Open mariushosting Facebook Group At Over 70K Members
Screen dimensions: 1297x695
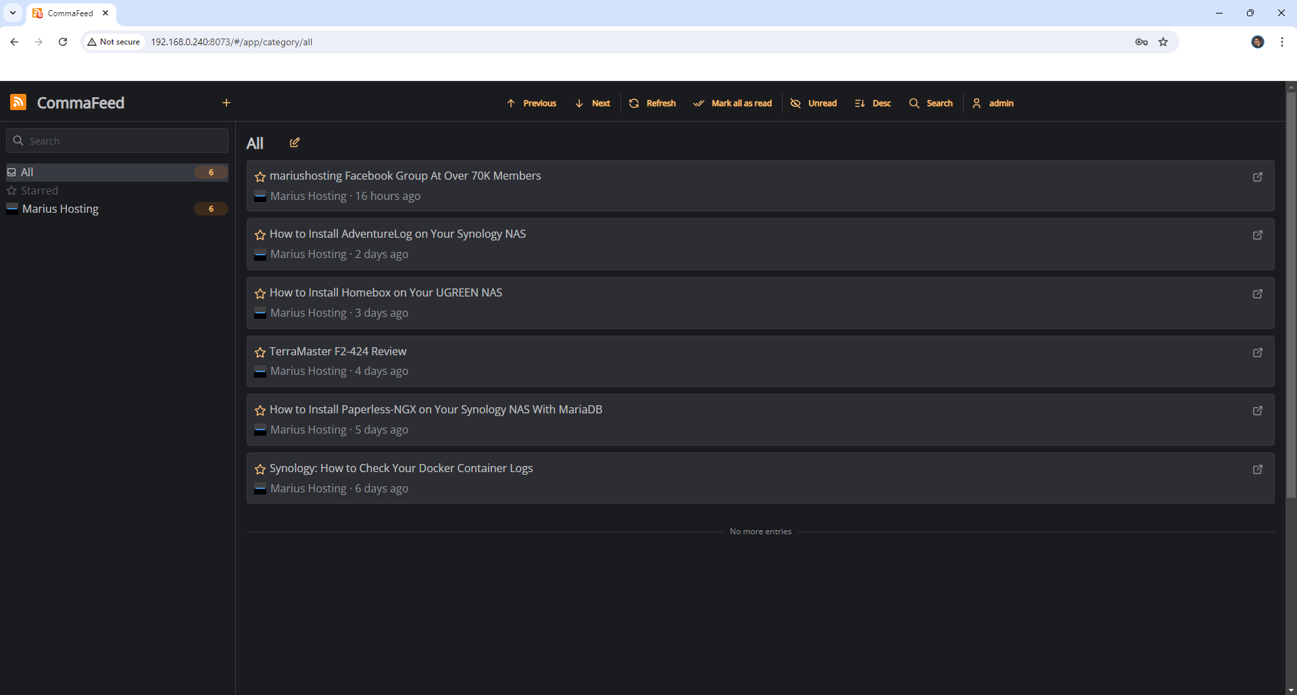(x=406, y=176)
